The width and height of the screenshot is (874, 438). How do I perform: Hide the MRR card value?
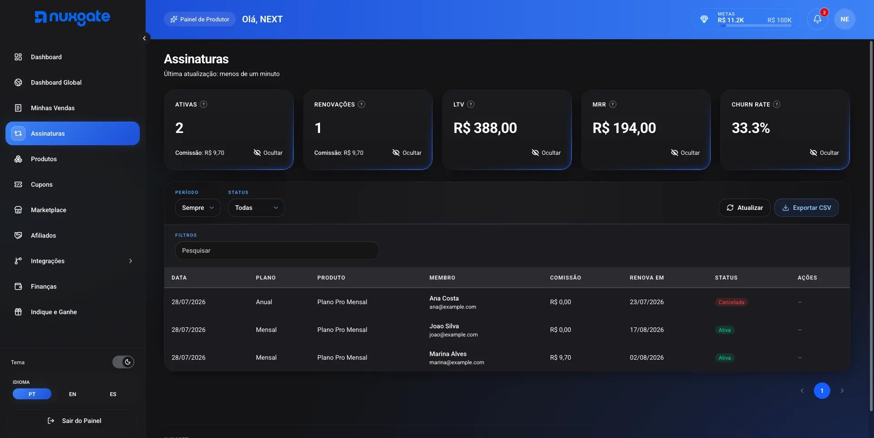pyautogui.click(x=685, y=153)
